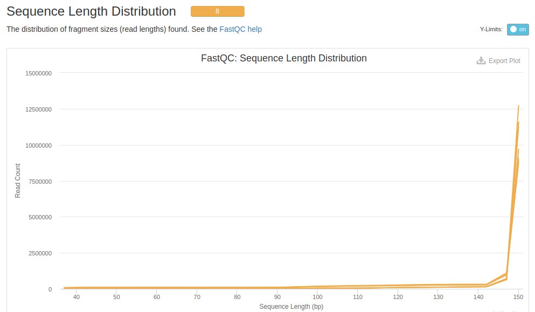Click the 2500000 y-axis tick label
This screenshot has height=312, width=535.
coord(40,253)
